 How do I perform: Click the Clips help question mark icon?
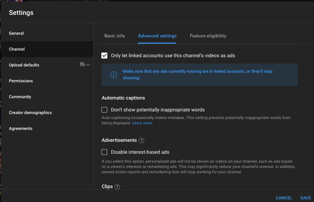[117, 187]
